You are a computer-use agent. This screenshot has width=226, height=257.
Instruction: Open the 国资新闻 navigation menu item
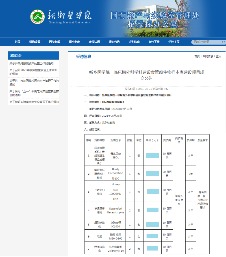[54, 42]
